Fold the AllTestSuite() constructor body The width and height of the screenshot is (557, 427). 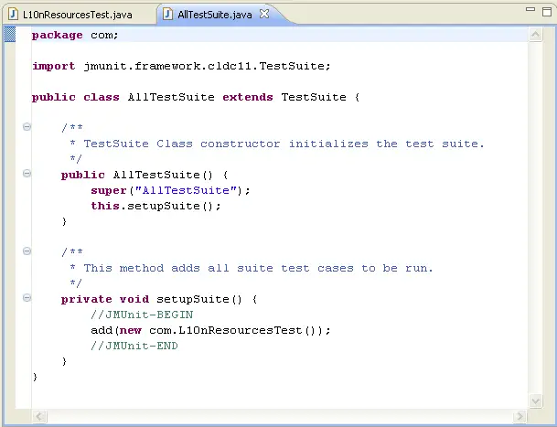click(x=27, y=174)
